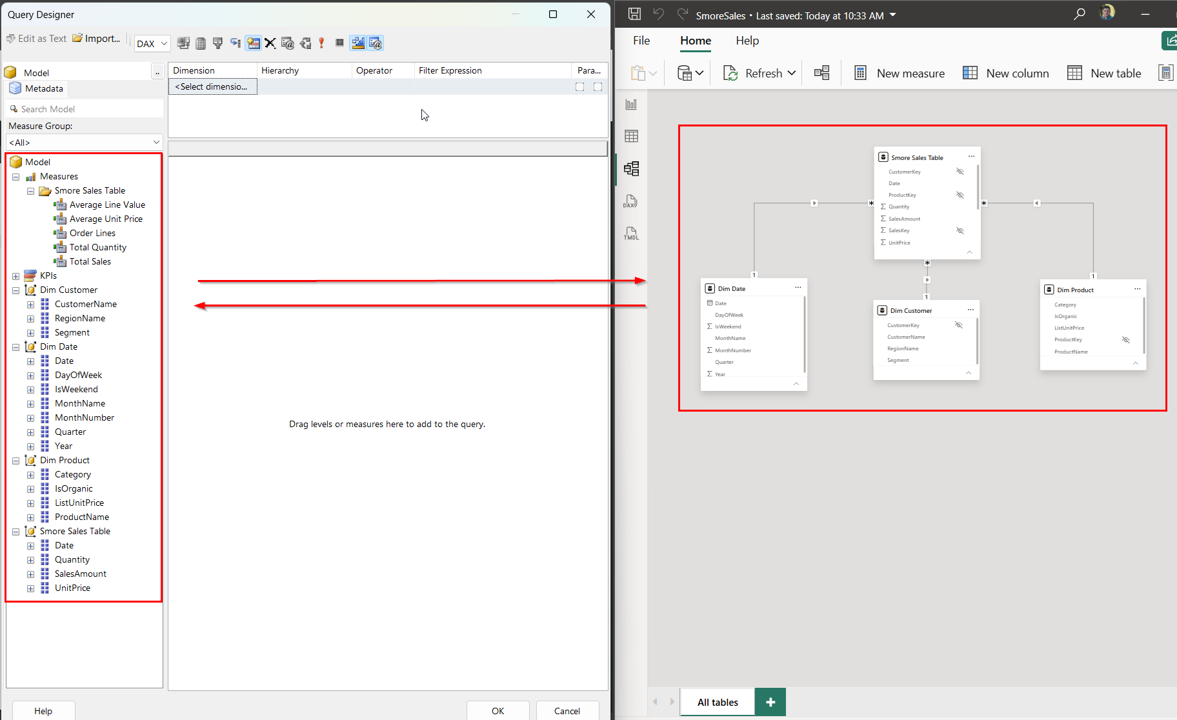Open the SmoreSales file title dropdown arrow
The image size is (1177, 720).
coord(893,15)
